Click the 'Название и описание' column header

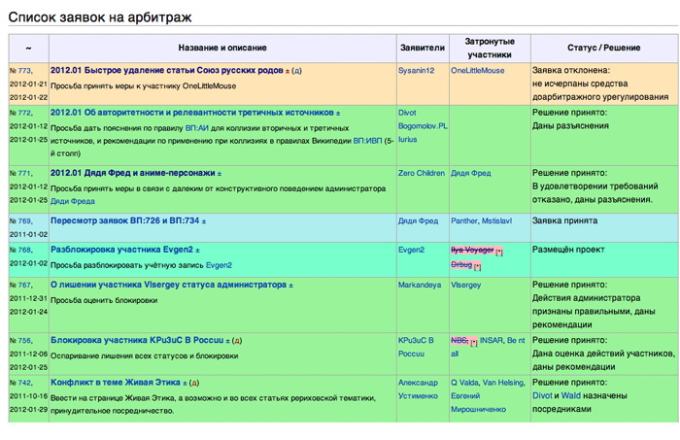[x=222, y=48]
